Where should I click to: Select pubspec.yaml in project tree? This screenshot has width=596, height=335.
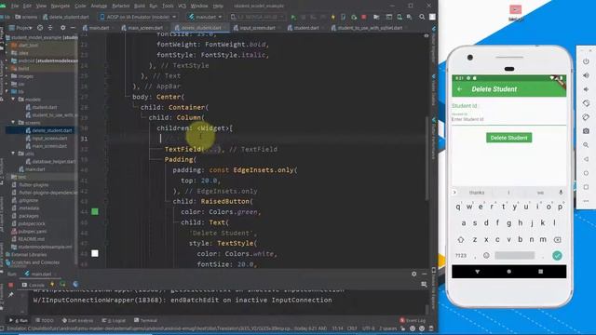point(29,232)
